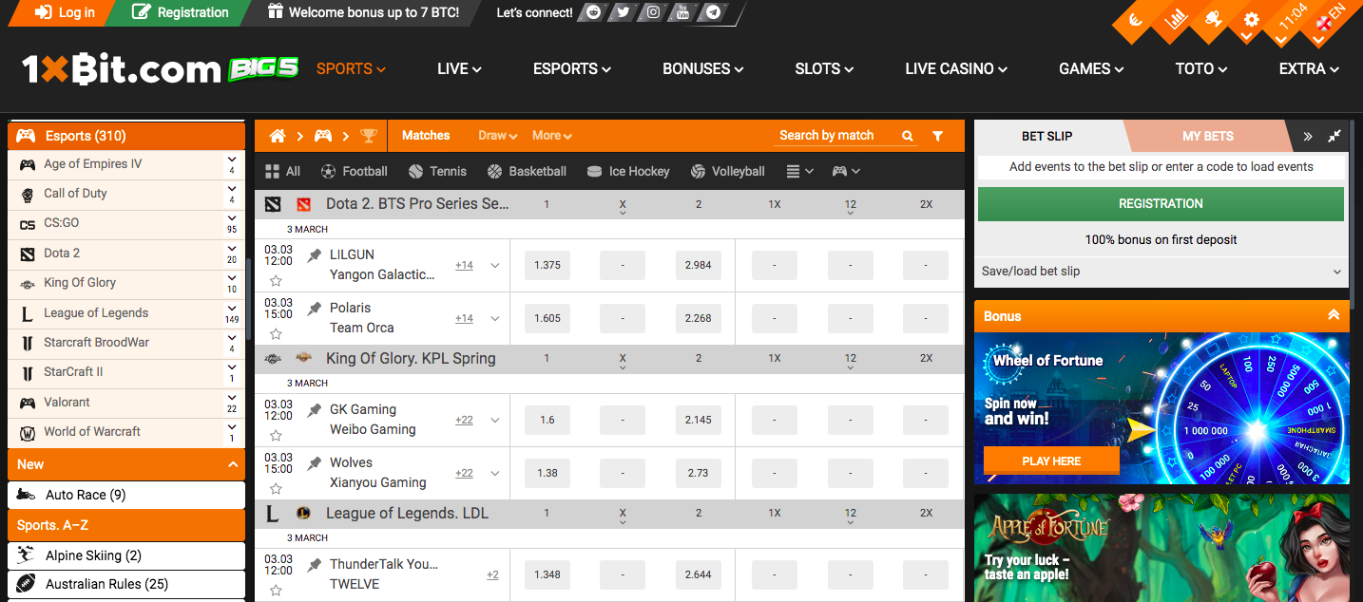The width and height of the screenshot is (1363, 602).
Task: Select the Football sport filter icon
Action: click(x=326, y=171)
